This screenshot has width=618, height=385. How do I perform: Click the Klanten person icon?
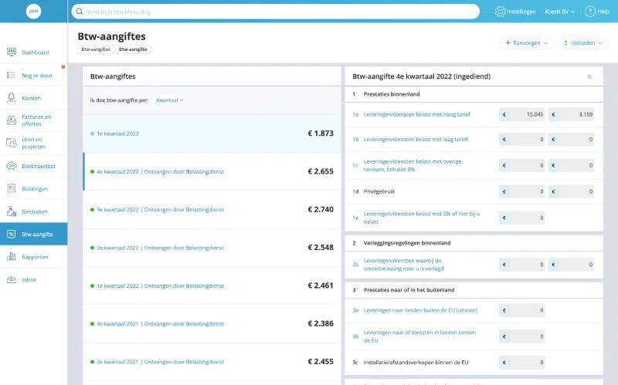[x=12, y=98]
